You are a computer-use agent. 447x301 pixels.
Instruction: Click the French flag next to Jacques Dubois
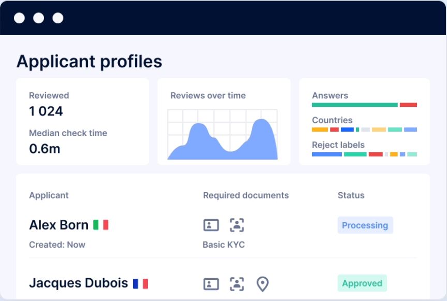point(140,283)
